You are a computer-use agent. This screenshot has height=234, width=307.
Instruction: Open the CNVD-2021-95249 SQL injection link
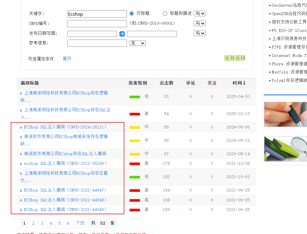[x=65, y=163]
